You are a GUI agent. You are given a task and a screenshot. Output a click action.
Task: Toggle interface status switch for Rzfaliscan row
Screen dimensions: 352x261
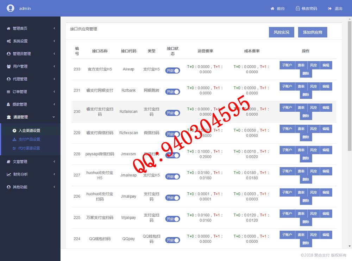coord(172,113)
